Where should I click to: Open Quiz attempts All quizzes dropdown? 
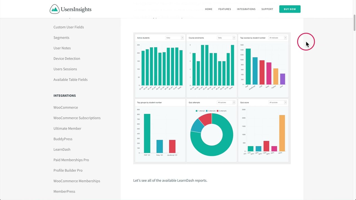(226, 102)
